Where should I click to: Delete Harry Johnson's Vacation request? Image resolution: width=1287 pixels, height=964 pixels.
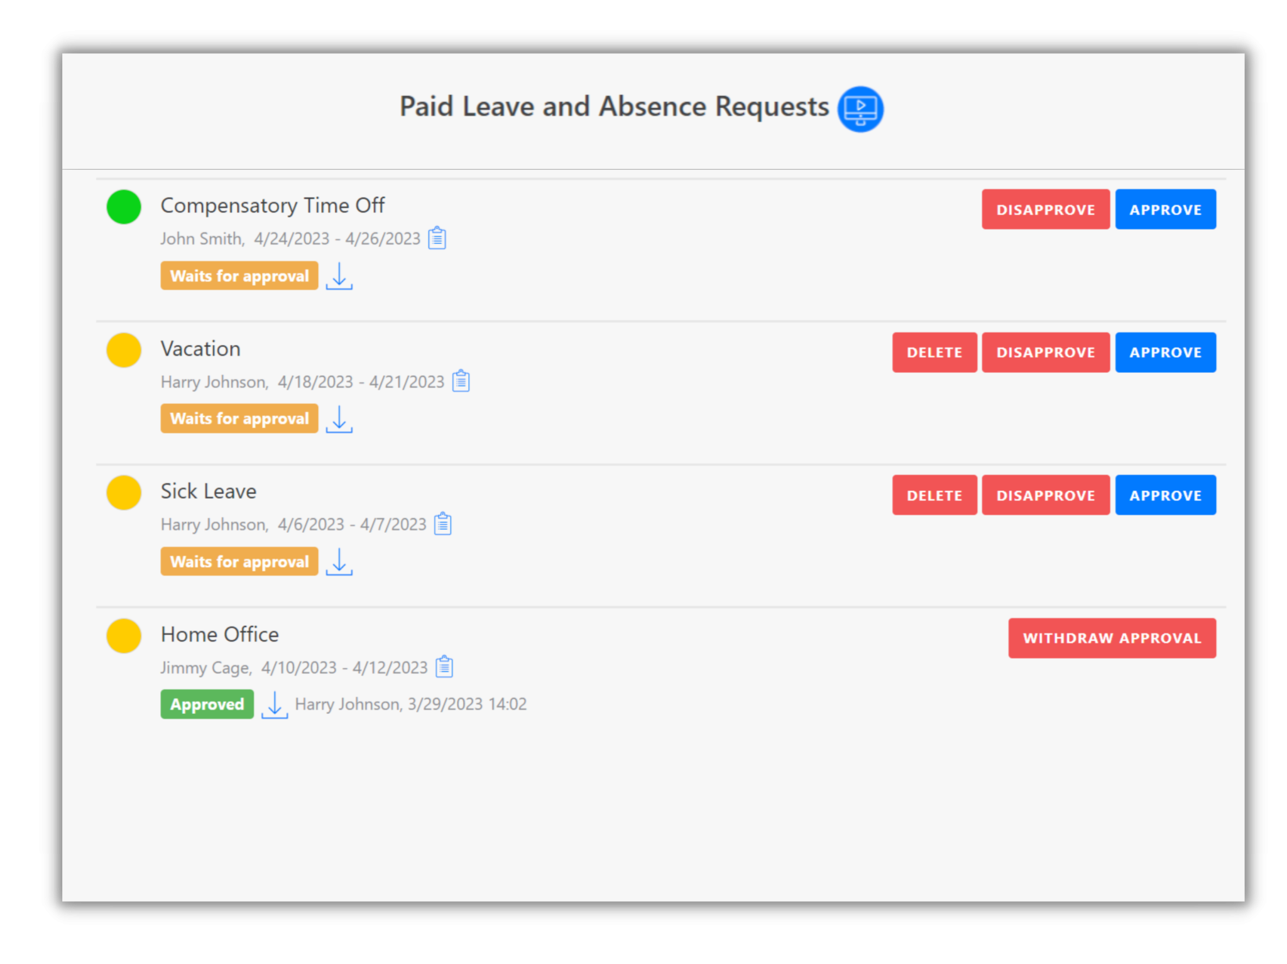point(934,352)
